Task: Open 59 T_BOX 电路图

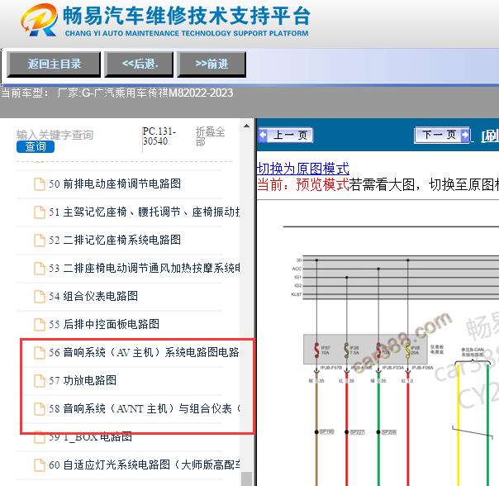Action: pyautogui.click(x=90, y=436)
